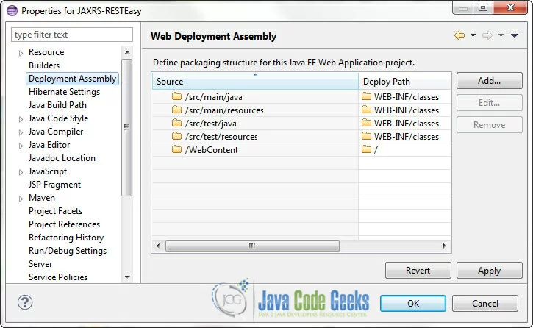Click the tree vertical scrollbar thumb
Viewport: 533px width, 328px height.
point(126,127)
